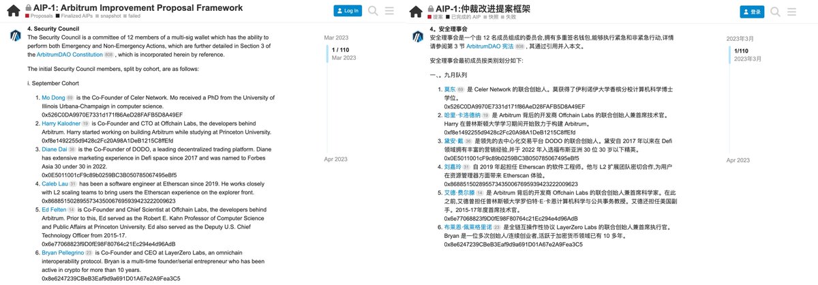Click the '4。安全理事会' heading
This screenshot has height=285, width=818.
click(x=450, y=29)
